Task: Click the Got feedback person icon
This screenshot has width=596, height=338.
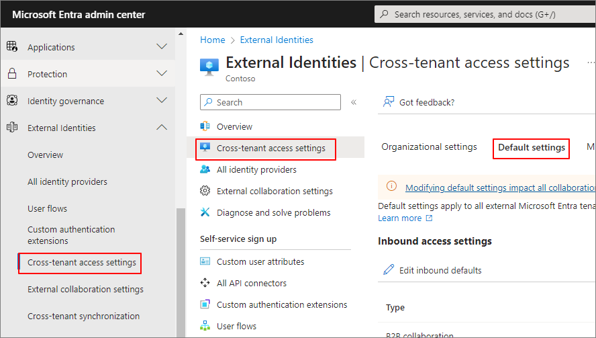Action: pyautogui.click(x=389, y=101)
